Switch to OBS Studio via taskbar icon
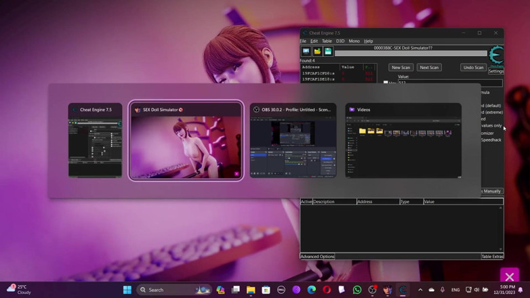Screen dimensions: 530x298 point(372,290)
